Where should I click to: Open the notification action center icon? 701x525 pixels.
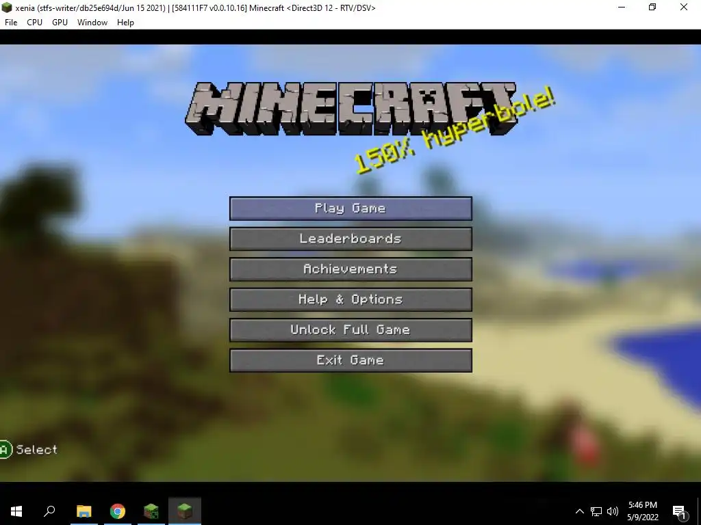pos(680,511)
